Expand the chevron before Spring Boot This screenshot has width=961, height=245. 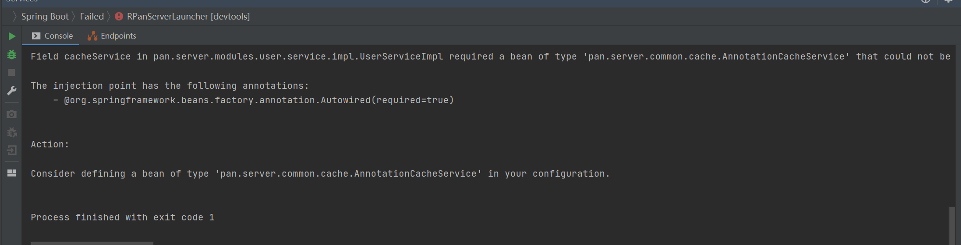14,17
